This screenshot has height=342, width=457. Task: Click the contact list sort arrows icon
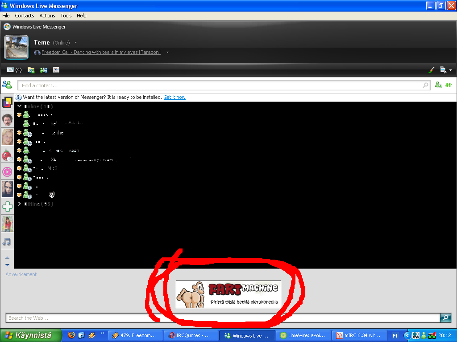click(449, 85)
